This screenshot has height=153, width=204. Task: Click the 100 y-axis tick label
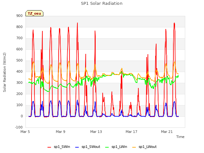19,105
